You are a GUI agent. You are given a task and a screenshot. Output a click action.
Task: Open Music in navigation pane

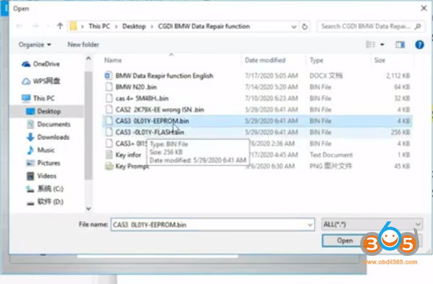(40, 150)
